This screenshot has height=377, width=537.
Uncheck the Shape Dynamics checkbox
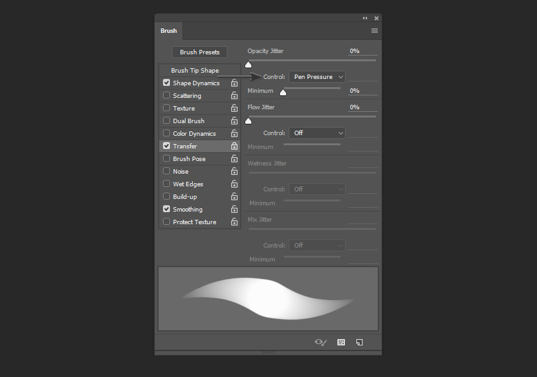tap(166, 83)
